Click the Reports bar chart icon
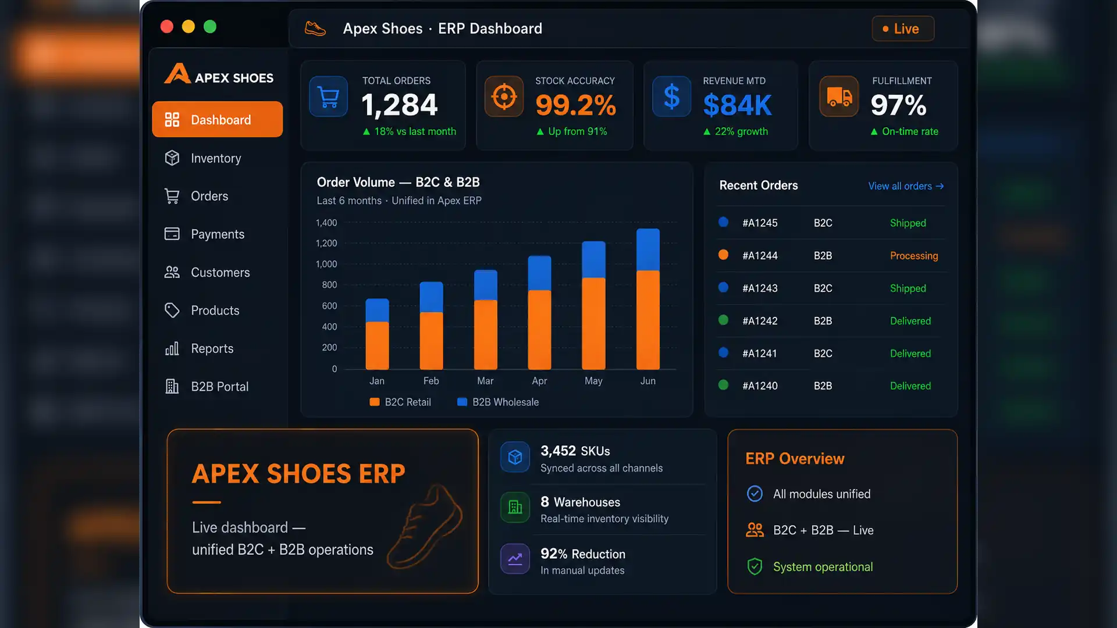The image size is (1117, 628). pyautogui.click(x=172, y=348)
